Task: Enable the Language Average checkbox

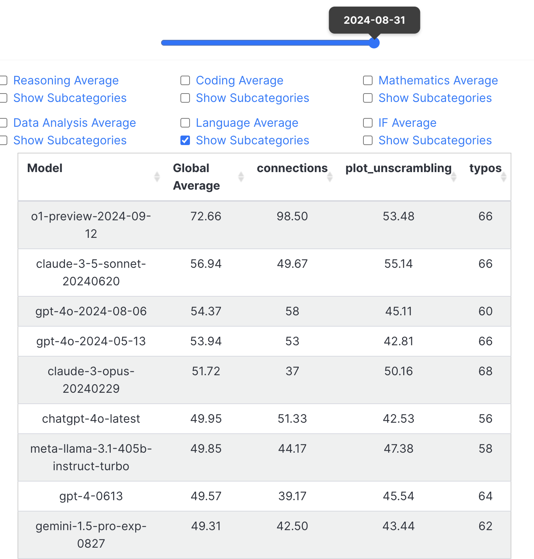Action: pos(185,123)
